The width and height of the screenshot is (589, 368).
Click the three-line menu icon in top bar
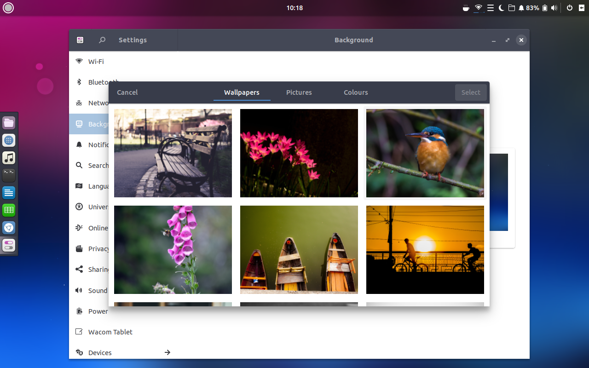[x=491, y=8]
